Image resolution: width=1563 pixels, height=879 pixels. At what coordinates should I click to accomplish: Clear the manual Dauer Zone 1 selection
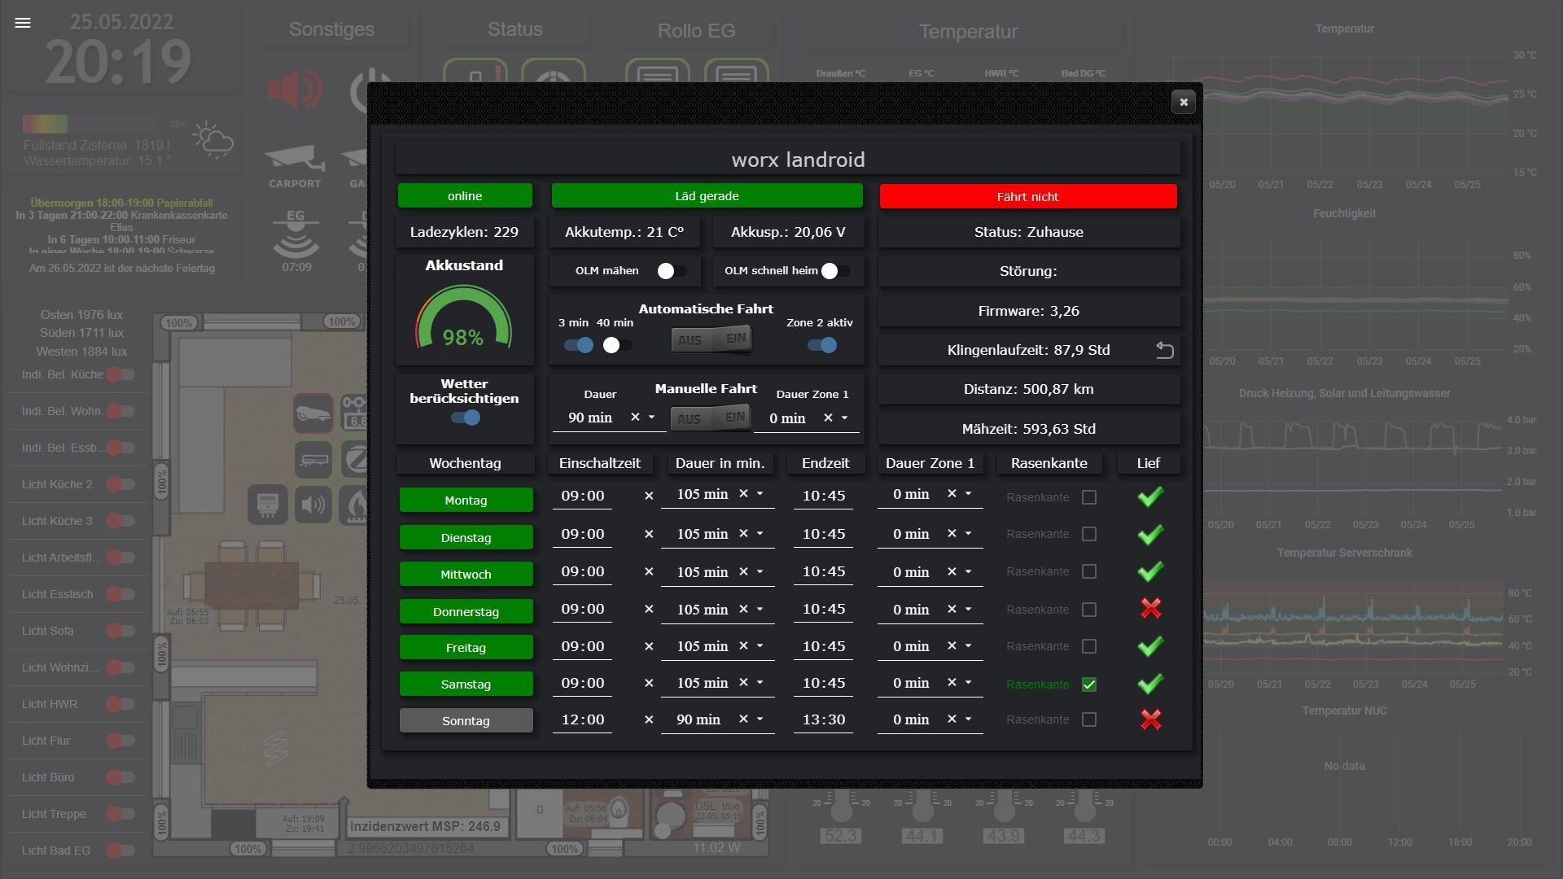pos(828,418)
